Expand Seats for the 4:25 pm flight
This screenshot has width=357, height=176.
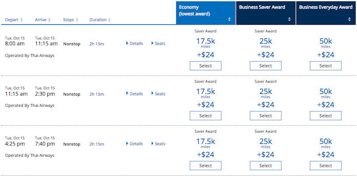click(158, 144)
